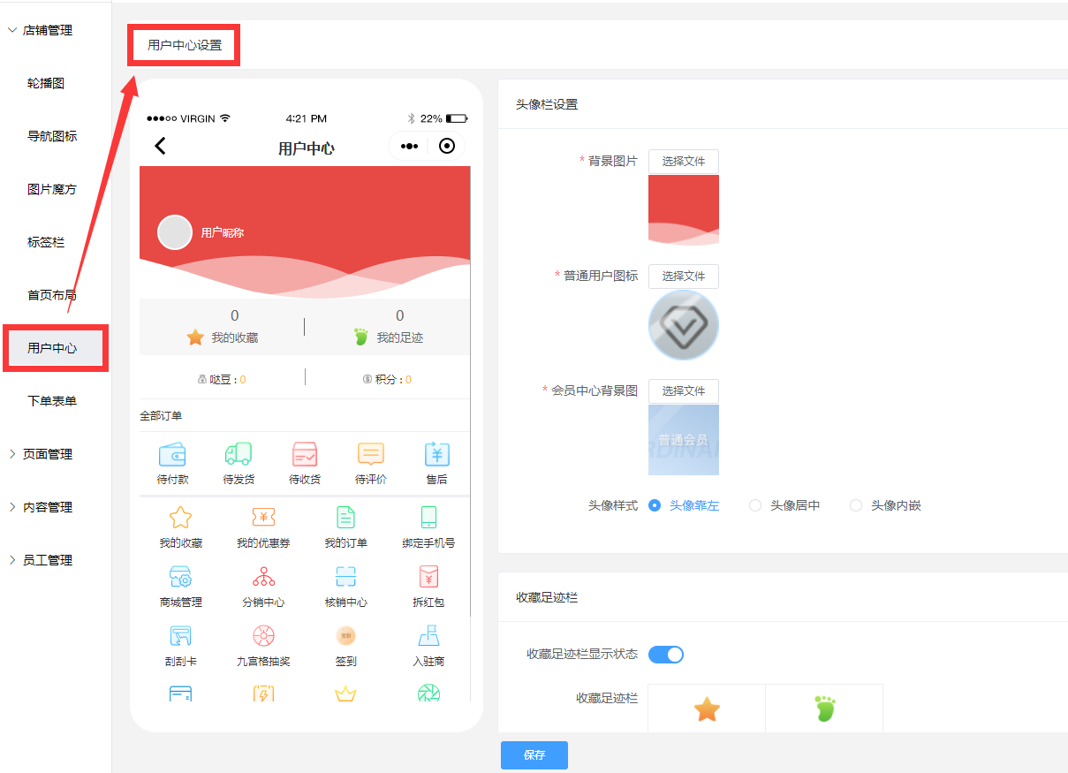This screenshot has width=1068, height=773.
Task: Open the 首页布局 sidebar item
Action: click(x=52, y=295)
